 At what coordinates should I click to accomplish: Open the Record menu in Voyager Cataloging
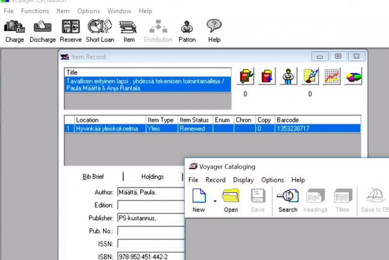click(x=216, y=180)
